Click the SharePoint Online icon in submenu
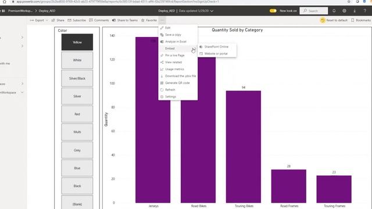This screenshot has width=372, height=209. pos(201,47)
